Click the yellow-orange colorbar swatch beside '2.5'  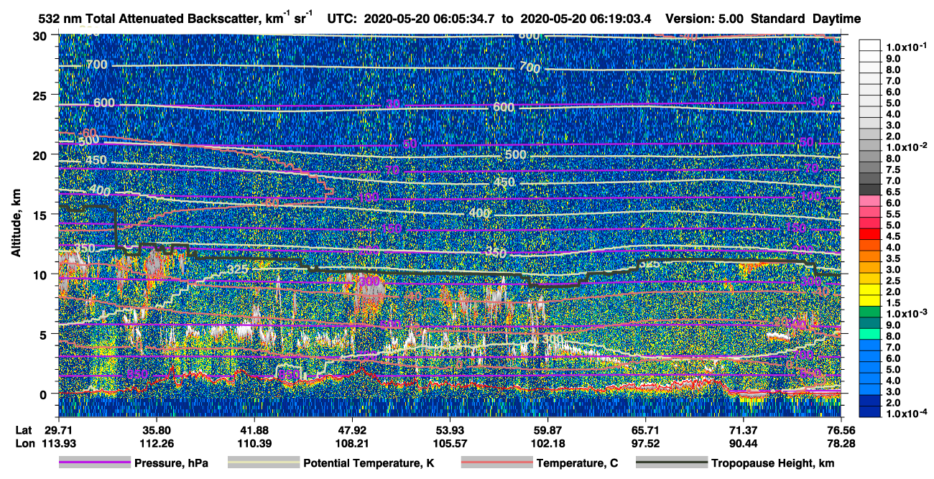point(870,279)
